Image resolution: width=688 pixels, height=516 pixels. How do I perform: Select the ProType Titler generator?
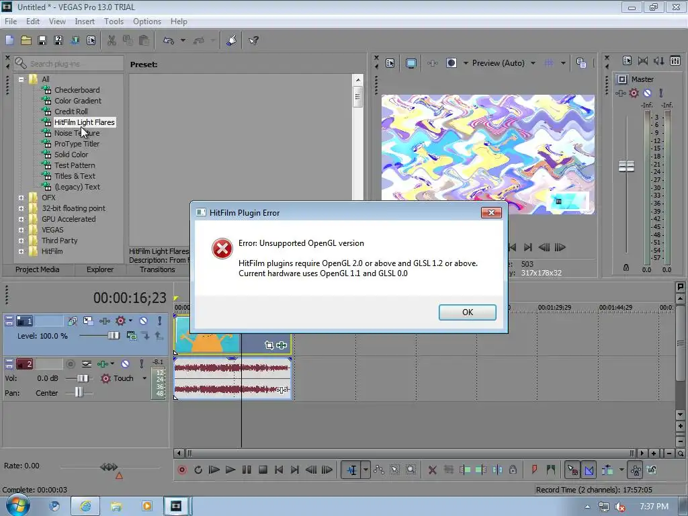(77, 144)
